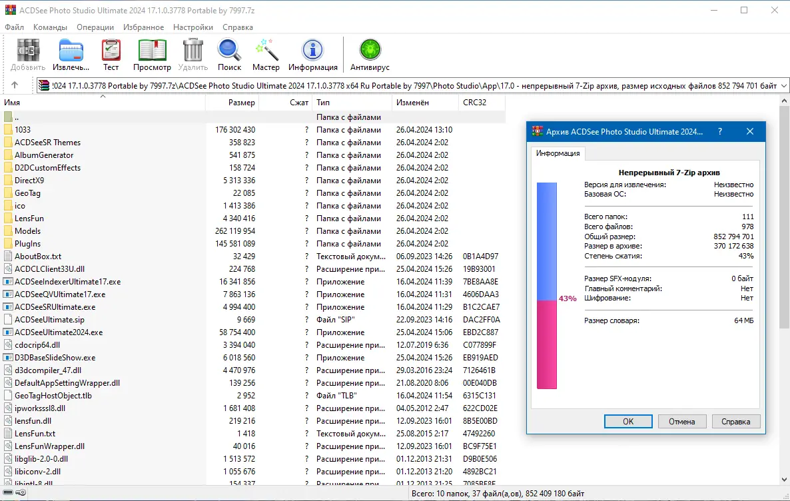The height and width of the screenshot is (501, 790).
Task: Click the archive icon in the address bar
Action: click(44, 86)
